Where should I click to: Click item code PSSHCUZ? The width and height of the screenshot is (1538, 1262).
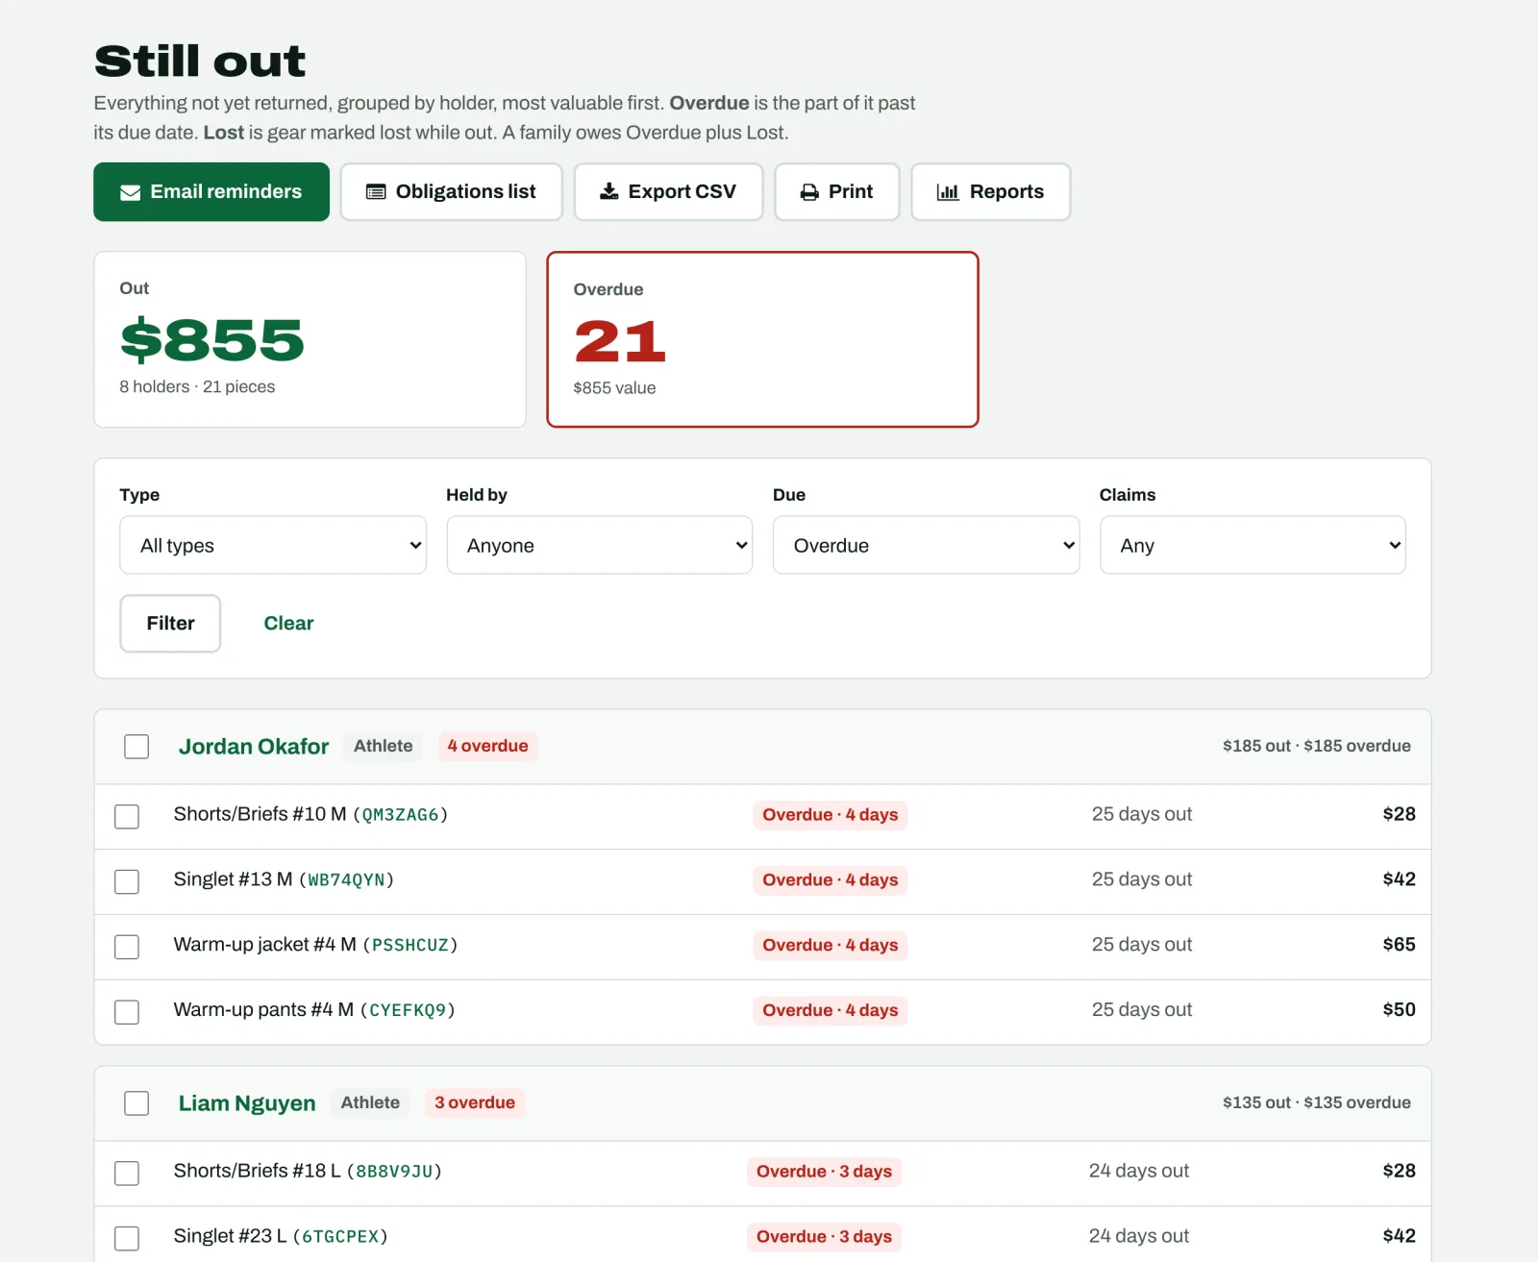click(410, 946)
